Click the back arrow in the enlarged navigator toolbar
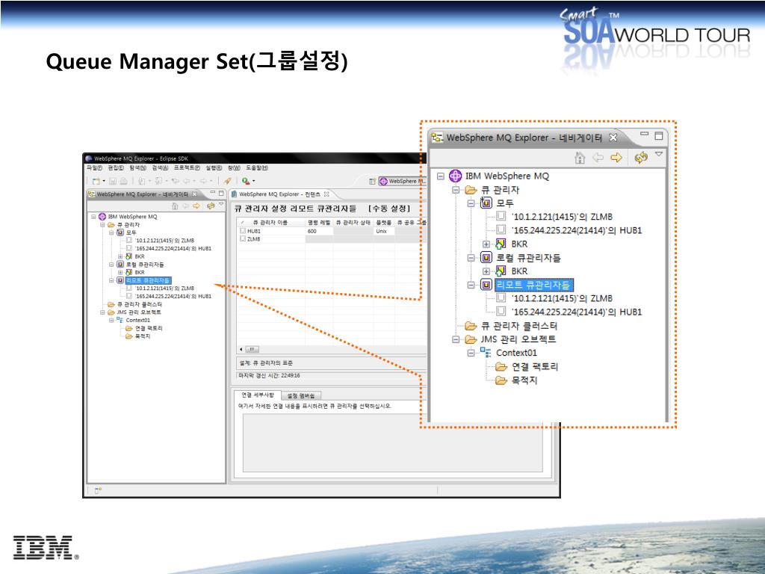Image resolution: width=765 pixels, height=574 pixels. pos(598,157)
